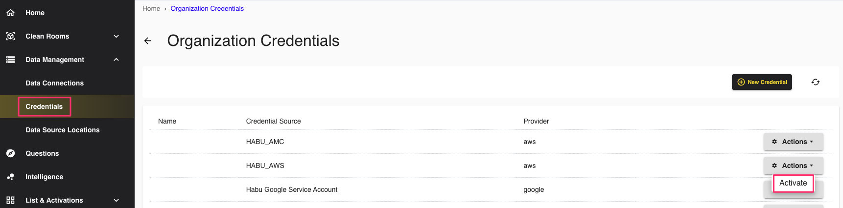Click the Home icon in sidebar

[10, 13]
